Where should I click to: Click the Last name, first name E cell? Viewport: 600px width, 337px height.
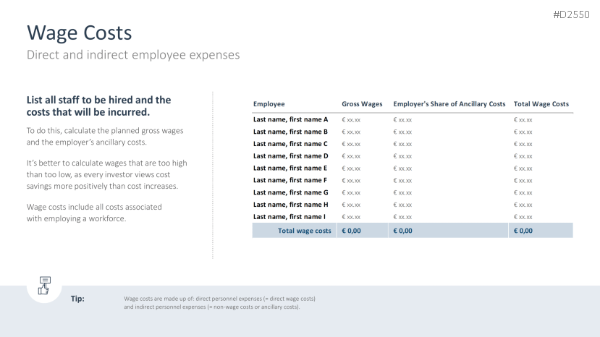tap(290, 168)
